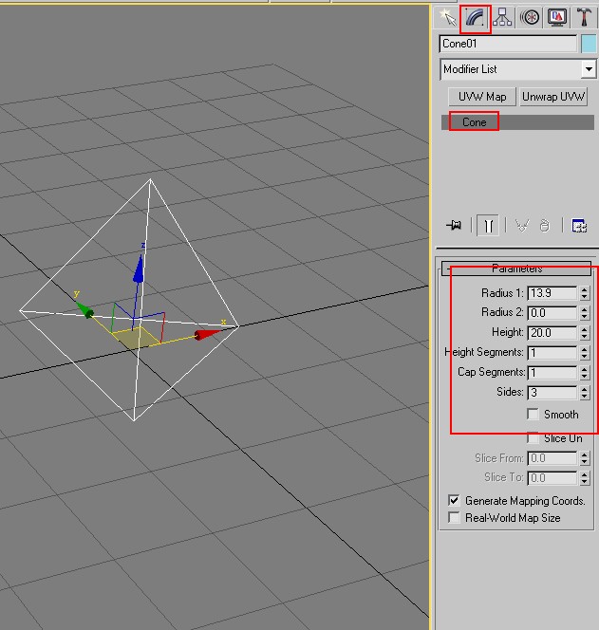Enable the Slice On checkbox
599x630 pixels.
click(x=533, y=438)
